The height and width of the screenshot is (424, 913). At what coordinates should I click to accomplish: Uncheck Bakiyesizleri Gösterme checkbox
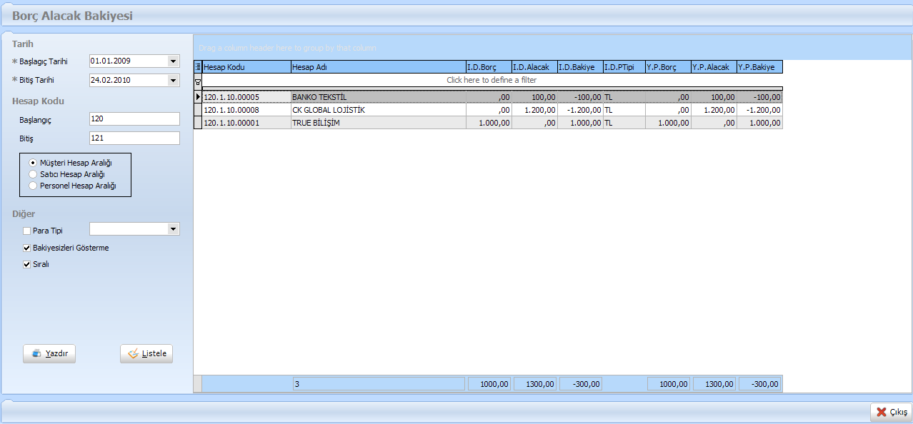(x=27, y=248)
